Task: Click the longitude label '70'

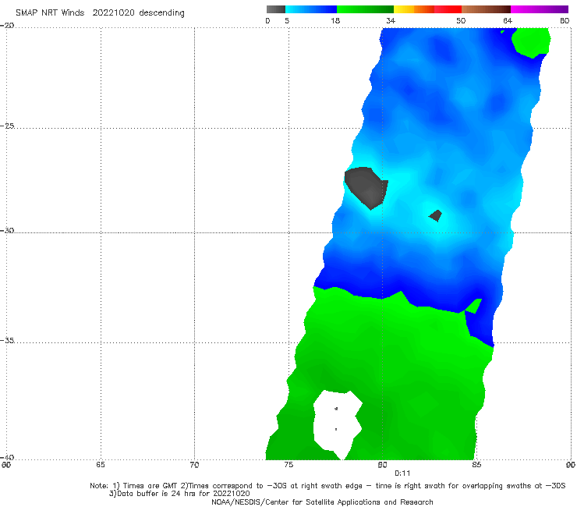Action: pos(194,465)
